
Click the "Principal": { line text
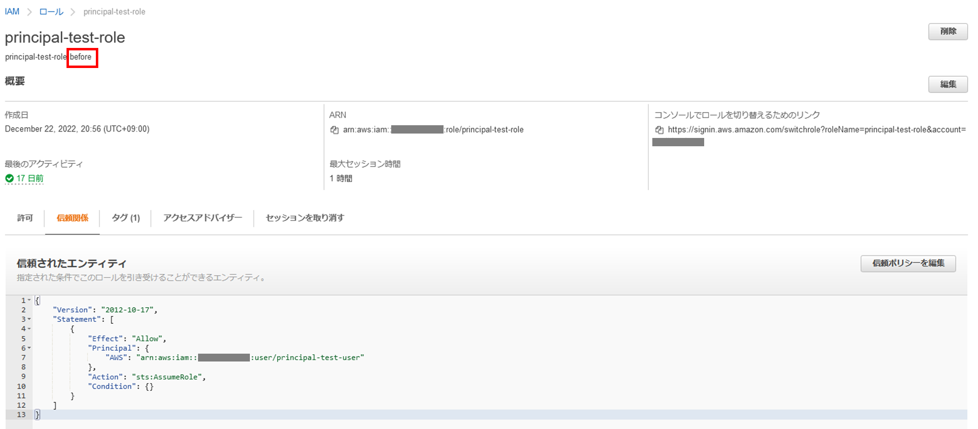point(118,348)
